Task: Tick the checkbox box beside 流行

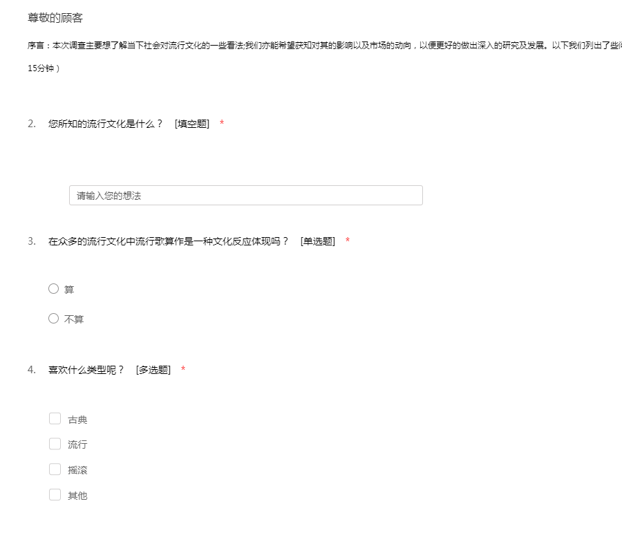Action: [x=55, y=444]
